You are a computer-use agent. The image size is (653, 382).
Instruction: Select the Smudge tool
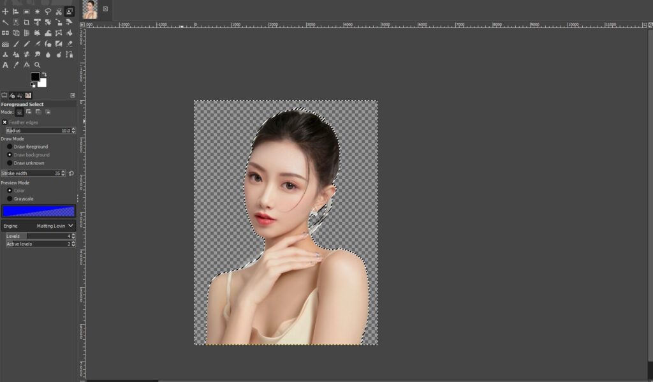pyautogui.click(x=37, y=55)
